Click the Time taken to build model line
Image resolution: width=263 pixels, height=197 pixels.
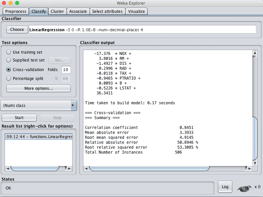point(130,103)
